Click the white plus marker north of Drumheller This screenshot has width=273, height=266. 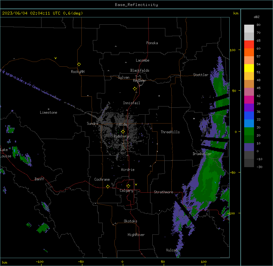click(194, 118)
